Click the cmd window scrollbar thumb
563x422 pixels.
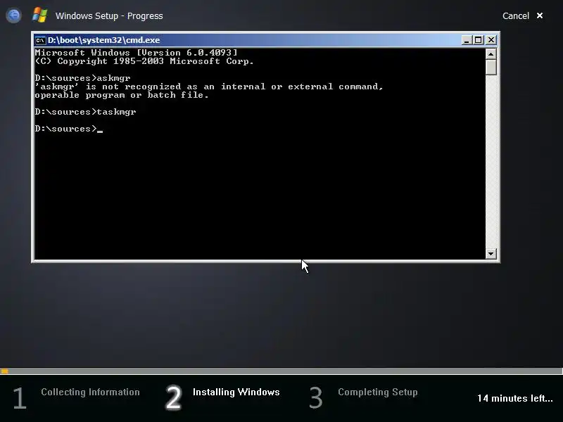click(491, 68)
